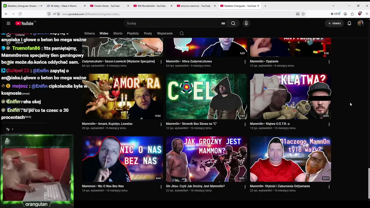The height and width of the screenshot is (208, 370).
Task: Open "Mamm0n– Słownik Bez Słowa na C" title
Action: (x=191, y=124)
